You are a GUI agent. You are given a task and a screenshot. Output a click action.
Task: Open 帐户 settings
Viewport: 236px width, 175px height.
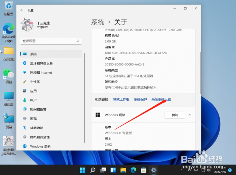click(x=51, y=100)
